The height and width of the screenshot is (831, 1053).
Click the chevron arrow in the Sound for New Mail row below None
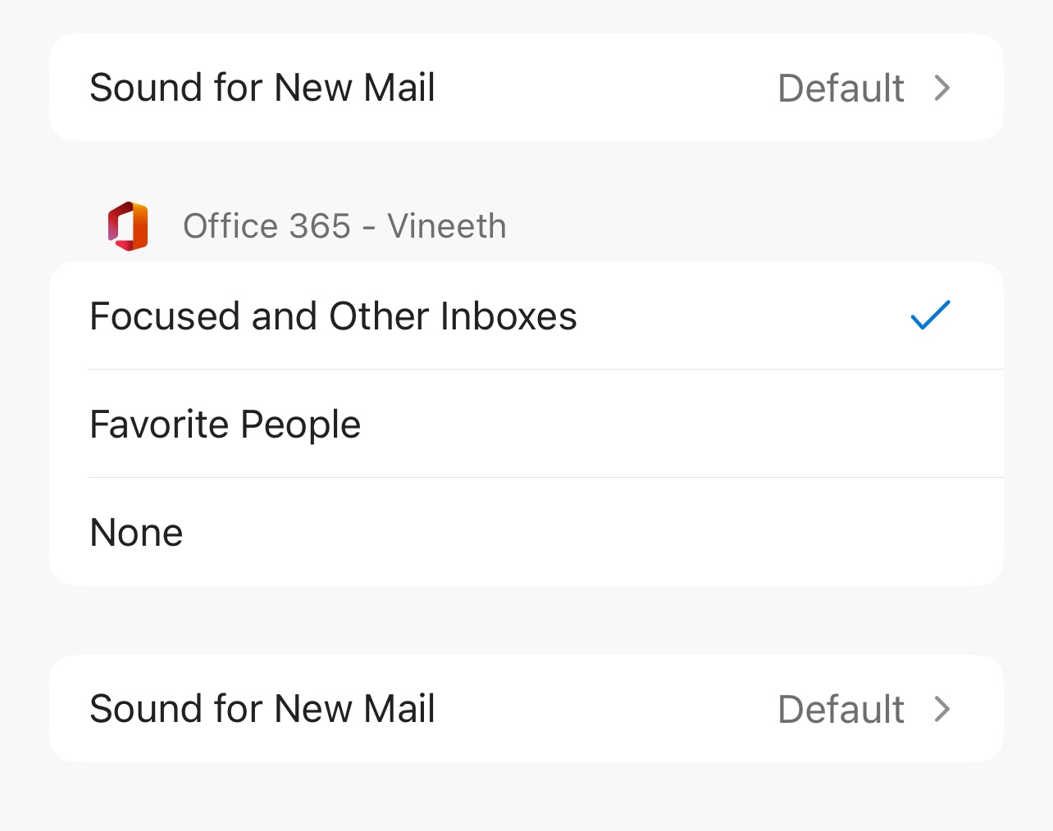(x=942, y=709)
